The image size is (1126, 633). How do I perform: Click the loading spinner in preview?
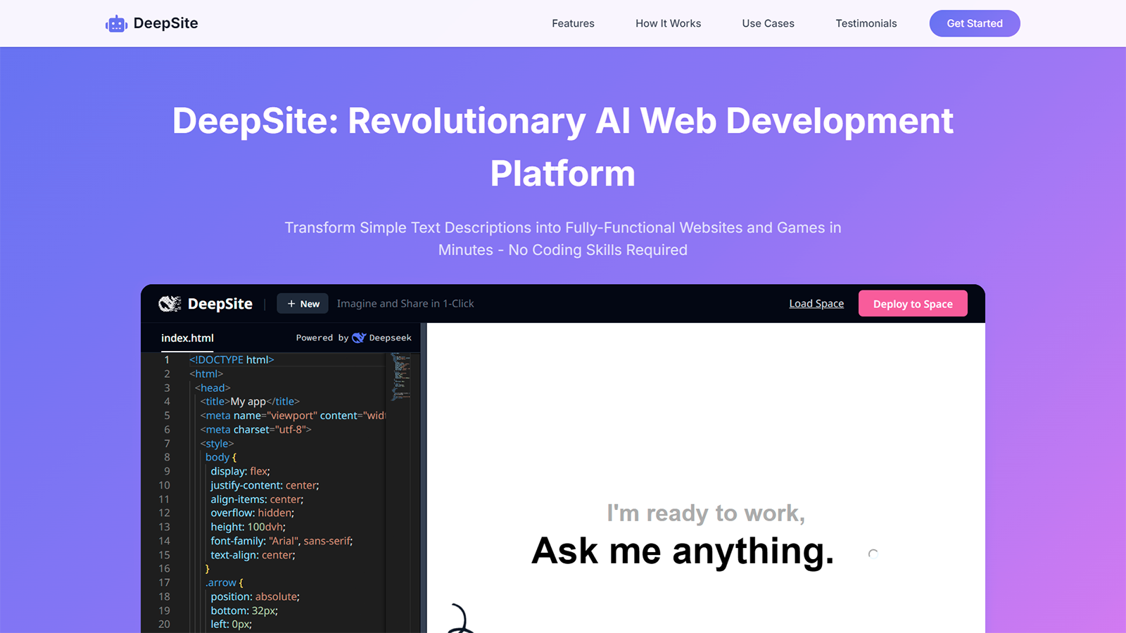(873, 554)
